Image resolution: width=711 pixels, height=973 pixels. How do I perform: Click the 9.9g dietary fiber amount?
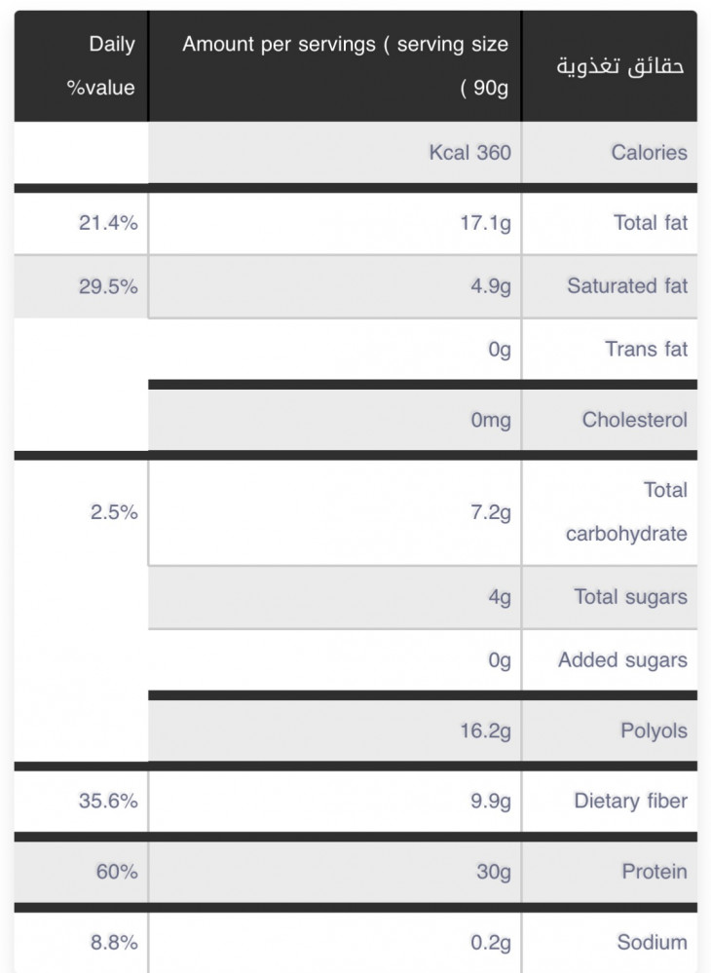(x=491, y=802)
